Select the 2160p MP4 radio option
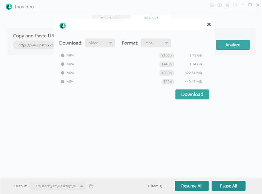The height and width of the screenshot is (194, 262). (x=63, y=55)
